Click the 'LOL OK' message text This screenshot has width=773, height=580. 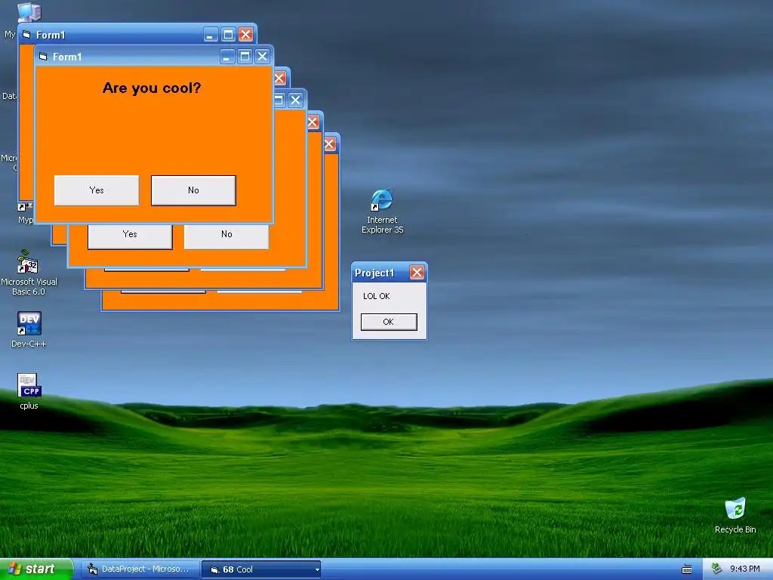[x=377, y=296]
